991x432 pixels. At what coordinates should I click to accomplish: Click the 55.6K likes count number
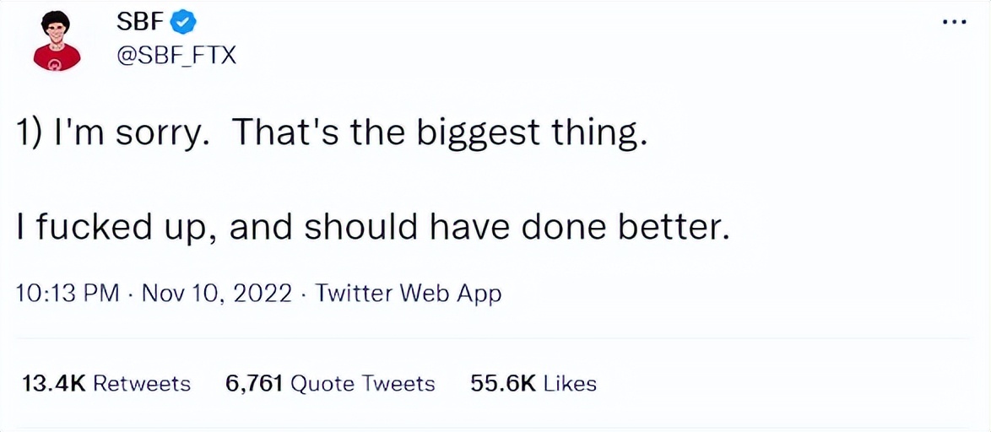click(x=503, y=383)
